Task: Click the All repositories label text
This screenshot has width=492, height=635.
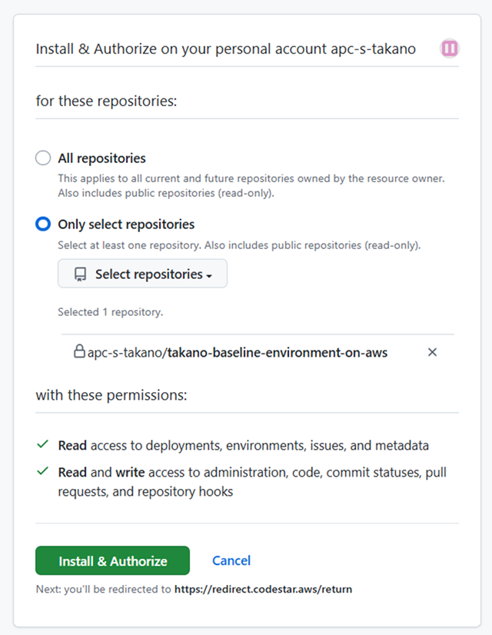Action: (101, 158)
